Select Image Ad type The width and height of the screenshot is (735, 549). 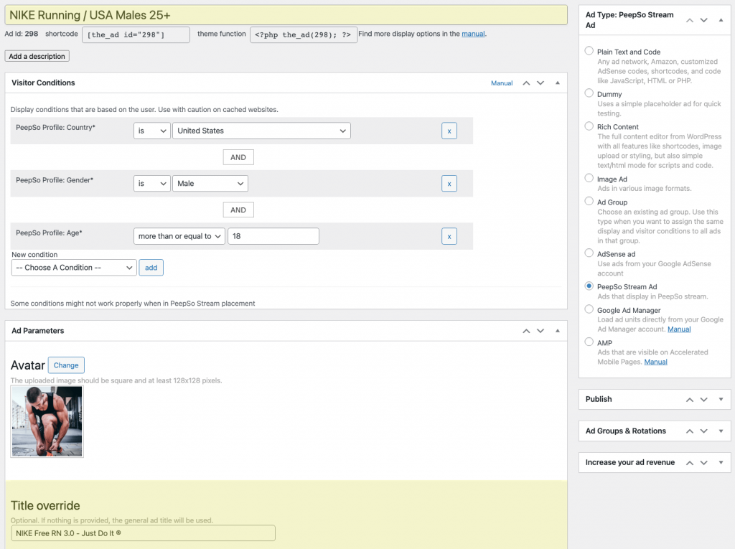(589, 178)
